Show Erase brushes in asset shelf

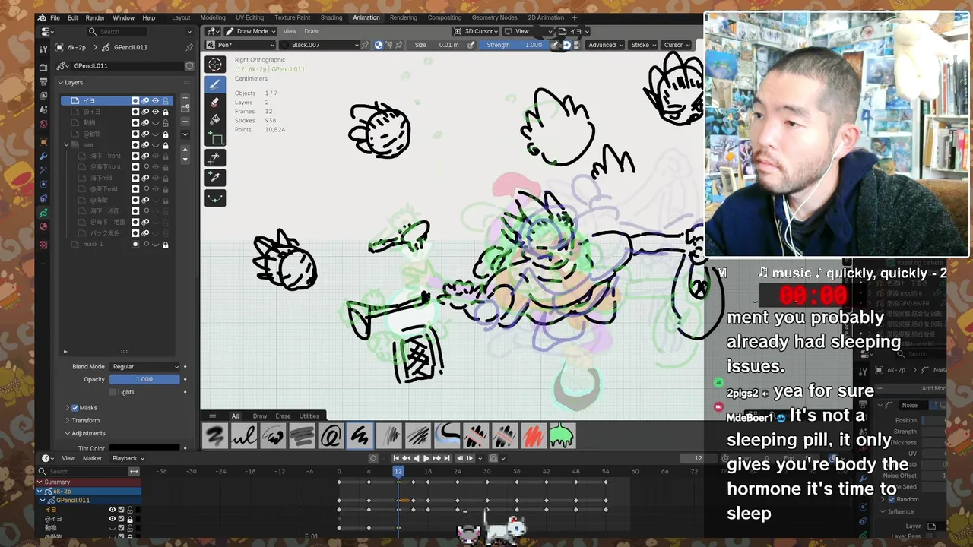(x=283, y=416)
